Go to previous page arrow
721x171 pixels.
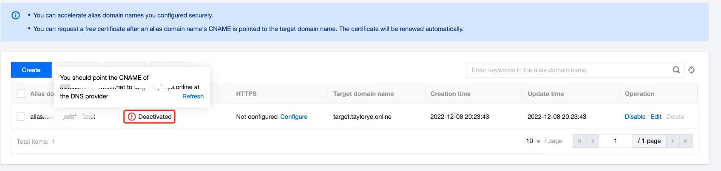[x=592, y=141]
